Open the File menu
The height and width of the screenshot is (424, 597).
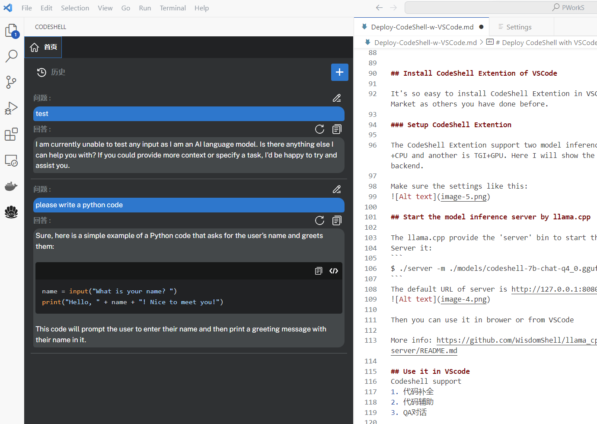click(x=27, y=8)
